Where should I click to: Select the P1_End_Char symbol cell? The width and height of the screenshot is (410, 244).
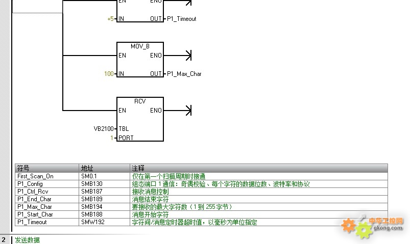(47, 199)
